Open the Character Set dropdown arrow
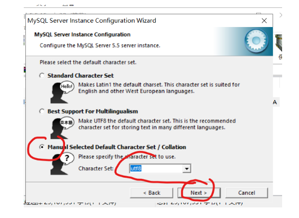The image size is (299, 218). [x=186, y=169]
